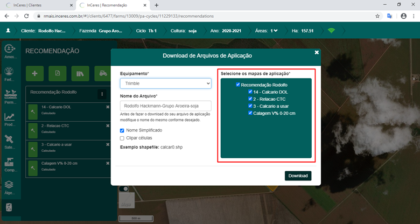The height and width of the screenshot is (224, 420).
Task: Bookmark page with star icon
Action: point(377,16)
